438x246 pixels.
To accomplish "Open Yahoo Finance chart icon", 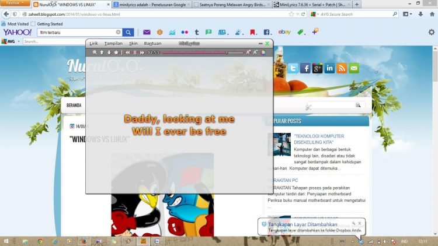I will [172, 33].
